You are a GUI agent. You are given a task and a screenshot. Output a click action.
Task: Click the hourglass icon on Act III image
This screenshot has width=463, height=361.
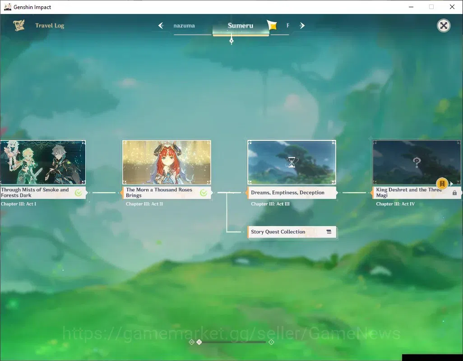point(292,162)
